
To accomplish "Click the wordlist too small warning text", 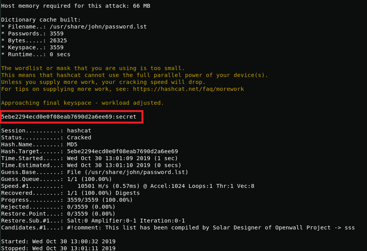I will pyautogui.click(x=93, y=68).
